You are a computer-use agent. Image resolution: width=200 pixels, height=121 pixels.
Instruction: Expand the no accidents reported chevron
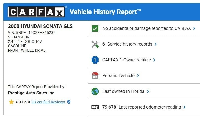194,28
